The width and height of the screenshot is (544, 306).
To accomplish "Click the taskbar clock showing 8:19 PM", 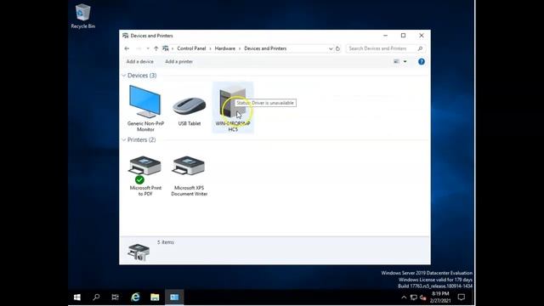I will [x=440, y=297].
